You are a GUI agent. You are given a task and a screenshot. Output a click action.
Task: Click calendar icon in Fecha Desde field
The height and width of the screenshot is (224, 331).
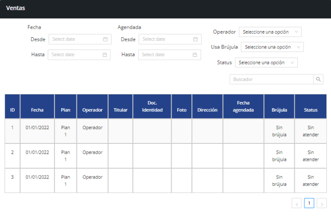pyautogui.click(x=105, y=39)
